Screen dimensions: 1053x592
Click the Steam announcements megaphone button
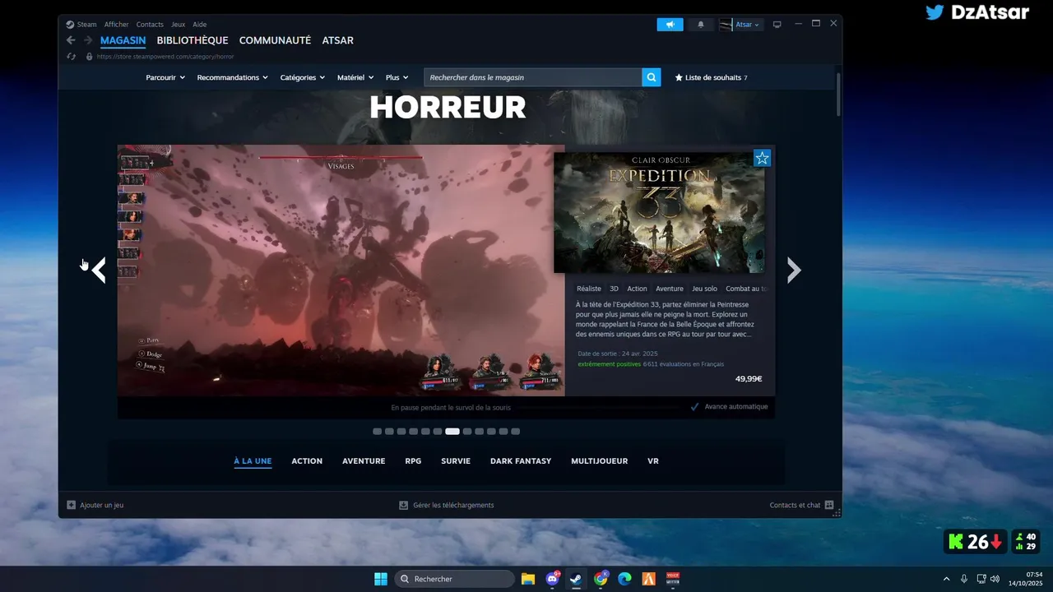click(x=670, y=25)
